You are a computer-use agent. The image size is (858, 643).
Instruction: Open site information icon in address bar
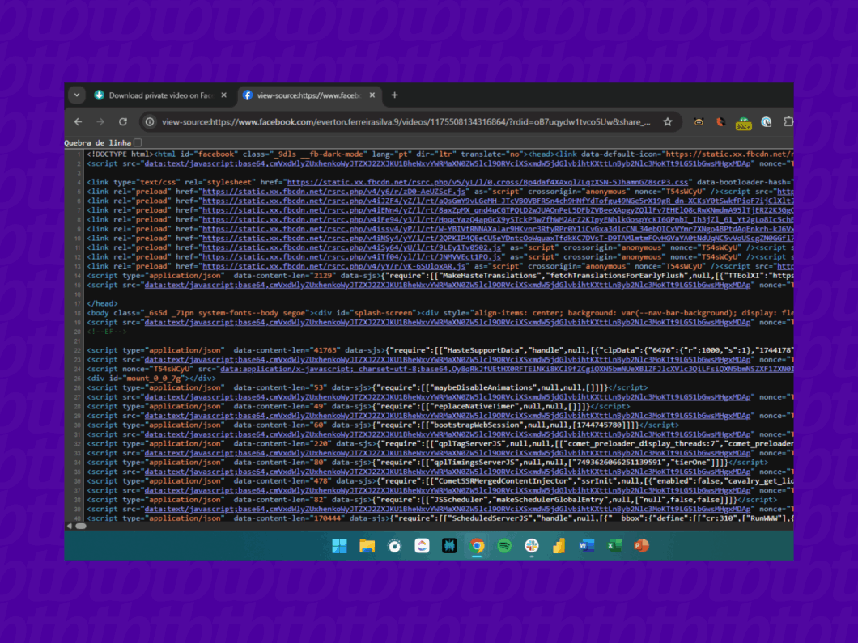click(x=150, y=122)
